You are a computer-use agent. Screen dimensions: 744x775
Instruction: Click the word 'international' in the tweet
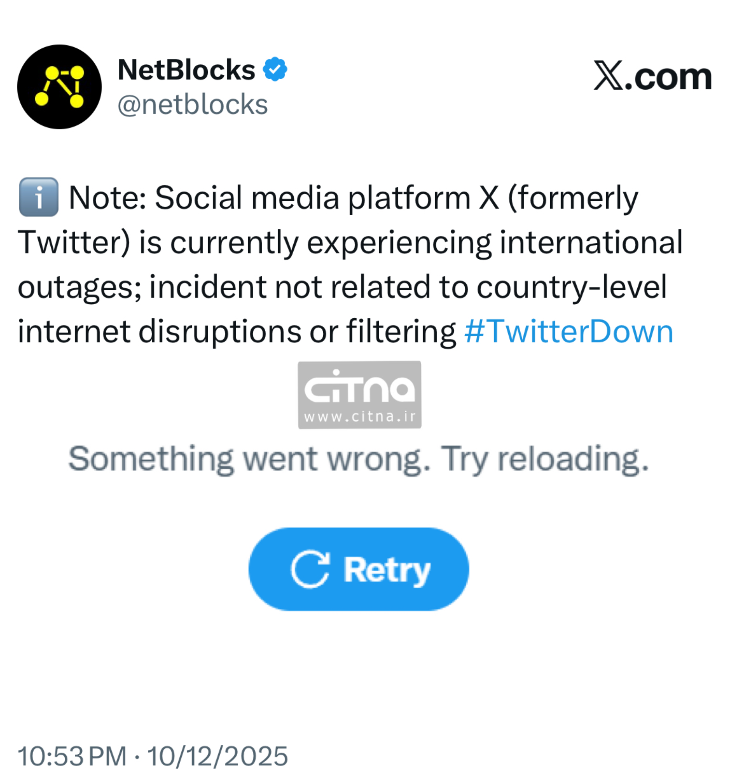591,242
